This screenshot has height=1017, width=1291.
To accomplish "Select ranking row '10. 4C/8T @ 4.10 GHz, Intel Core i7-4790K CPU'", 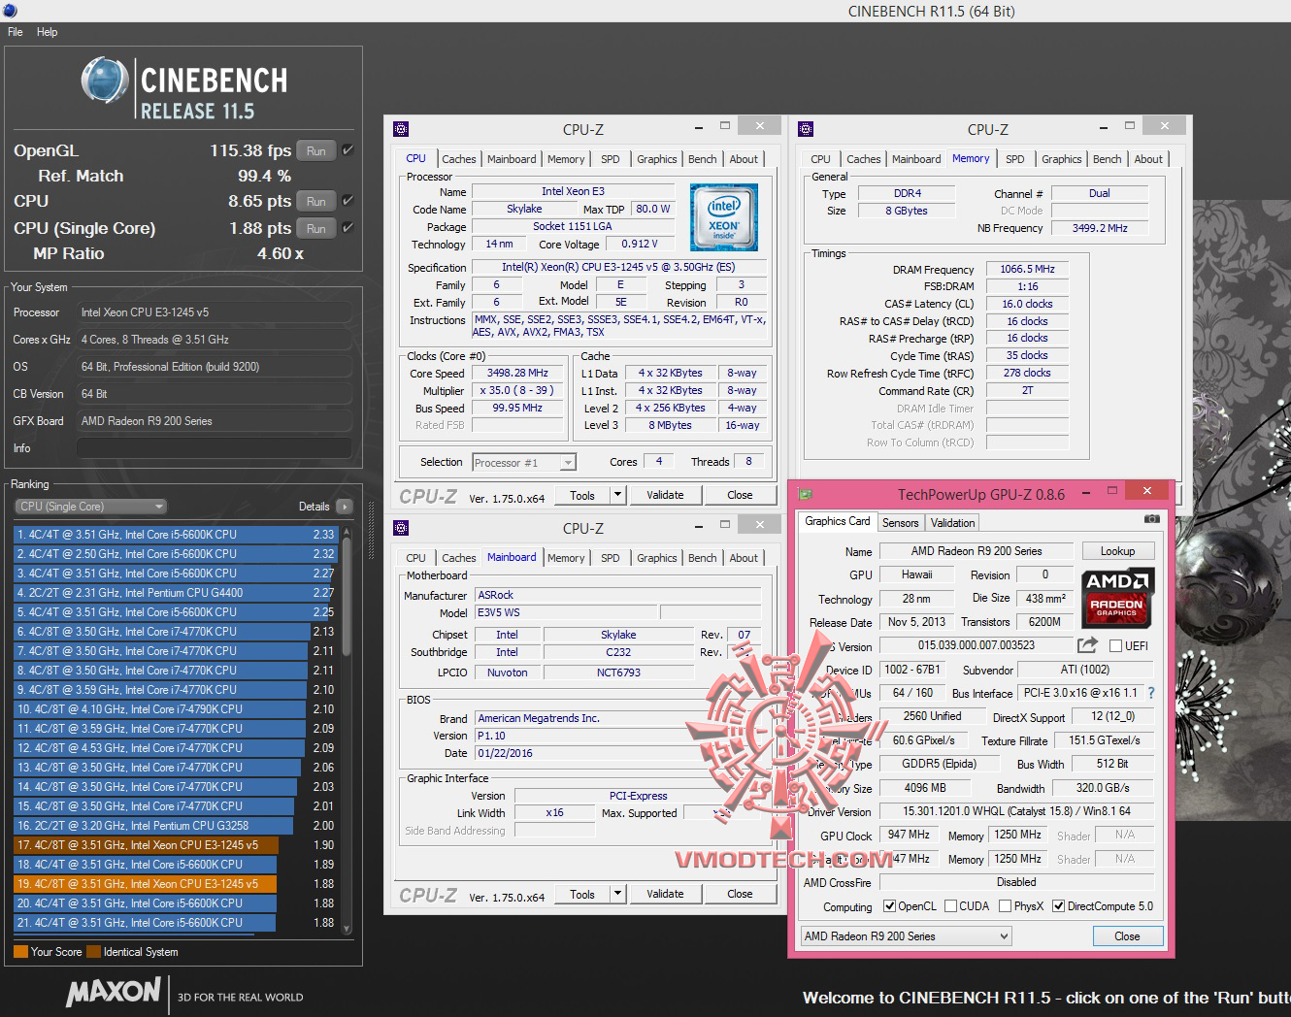I will click(x=176, y=709).
